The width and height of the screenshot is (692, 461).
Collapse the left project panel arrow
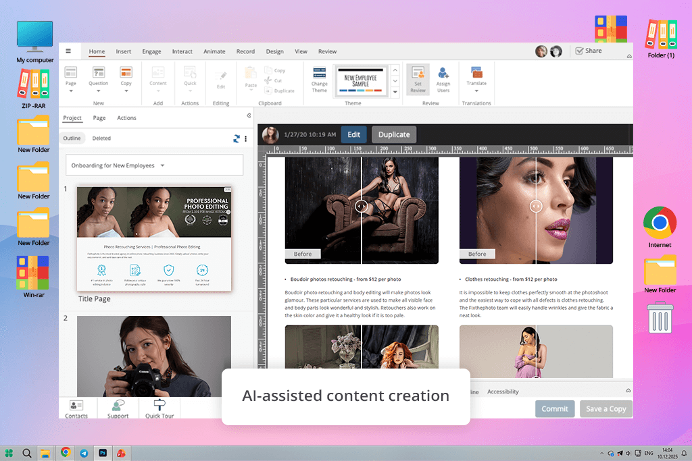click(249, 115)
